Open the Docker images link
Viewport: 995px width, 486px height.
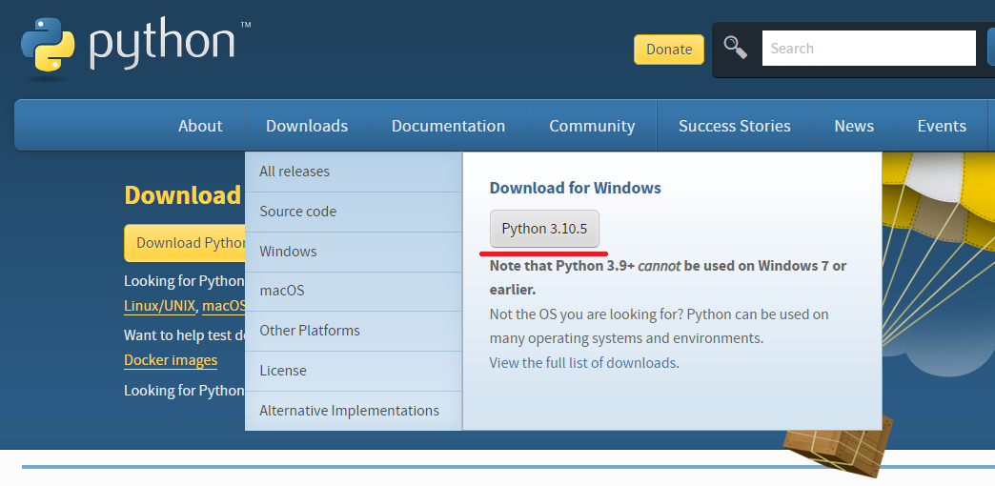point(171,360)
